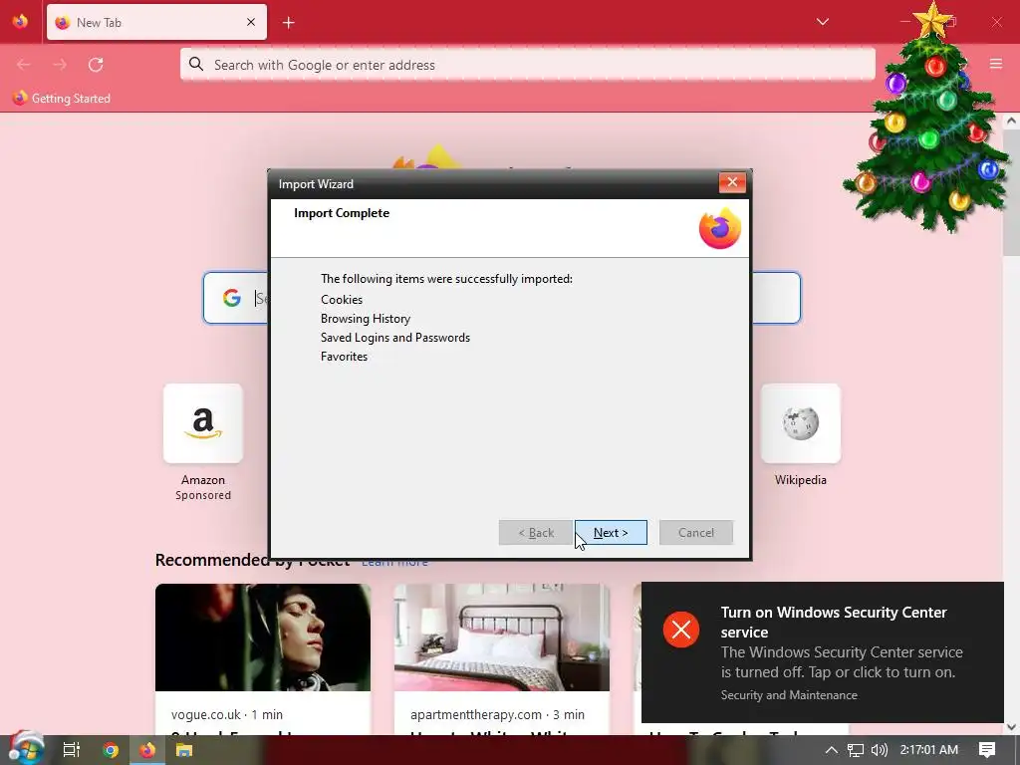Click the address bar search field
This screenshot has width=1020, height=765.
pos(528,65)
